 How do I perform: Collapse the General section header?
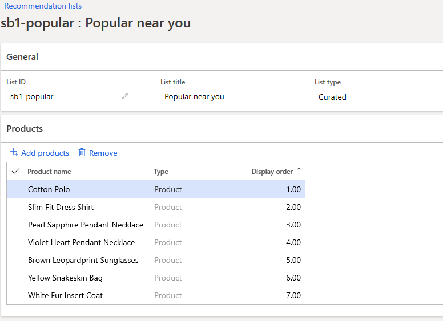click(x=22, y=57)
